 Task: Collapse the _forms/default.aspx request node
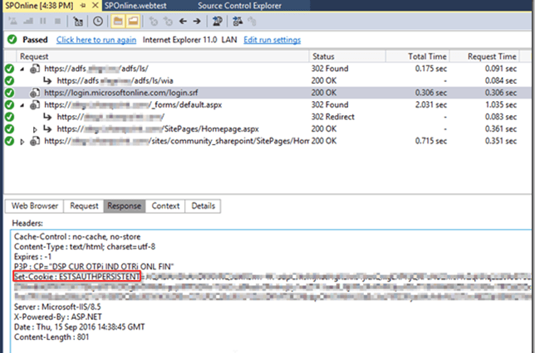tap(22, 105)
